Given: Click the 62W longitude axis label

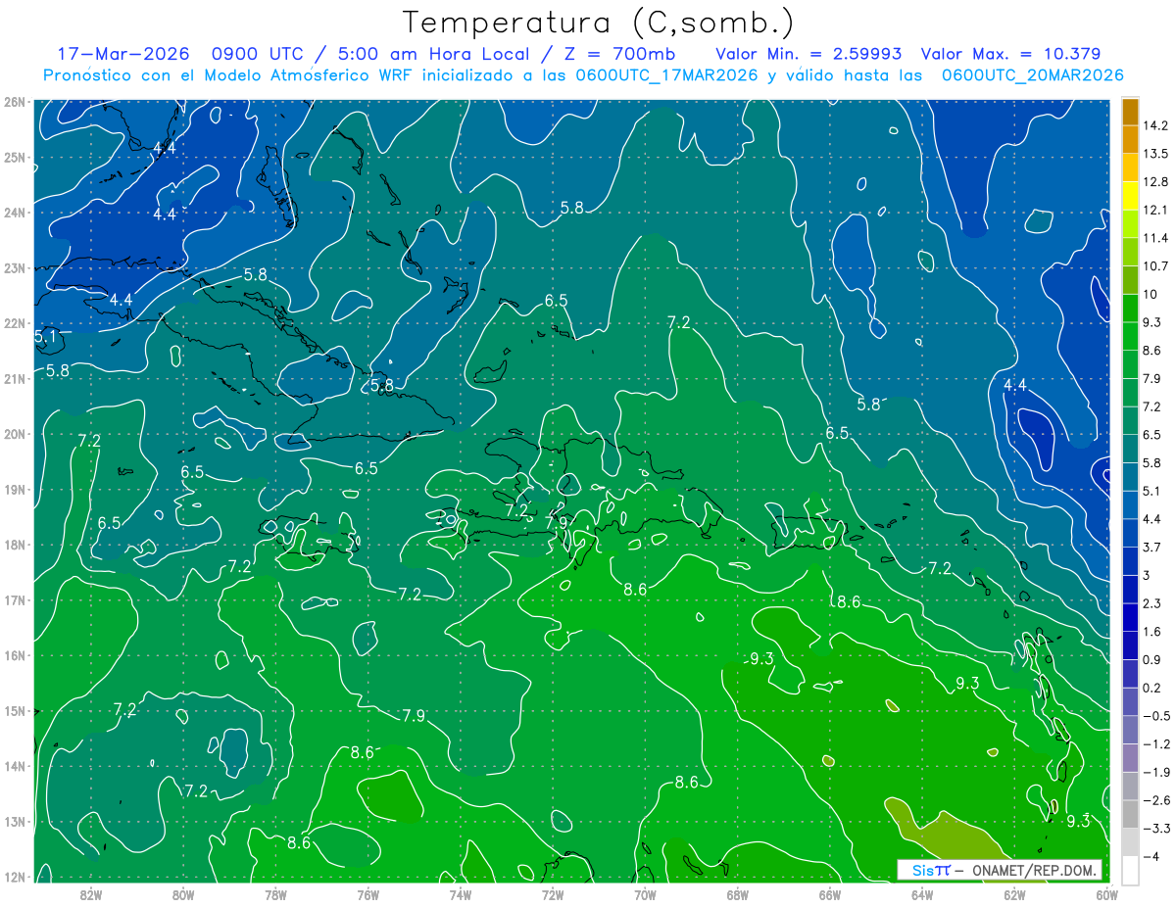Looking at the screenshot, I should (x=1014, y=895).
